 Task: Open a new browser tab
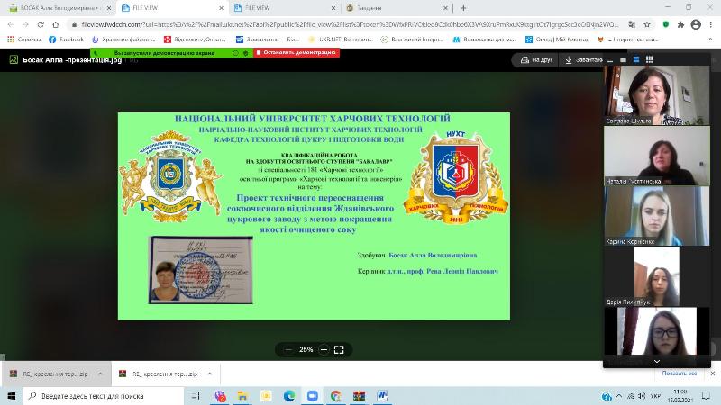[x=463, y=8]
